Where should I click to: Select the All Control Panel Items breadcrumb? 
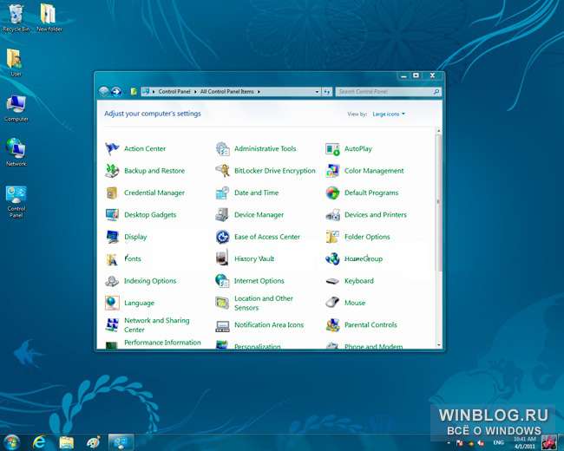(x=227, y=92)
